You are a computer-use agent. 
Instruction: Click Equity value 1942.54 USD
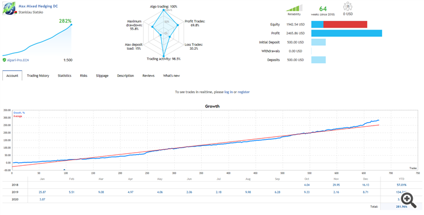click(295, 24)
